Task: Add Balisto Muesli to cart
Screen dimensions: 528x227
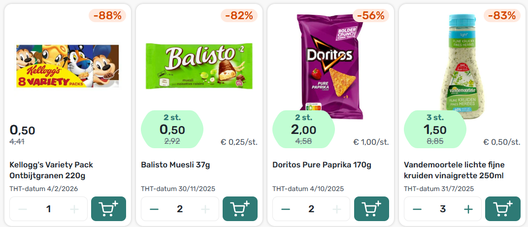Action: click(240, 209)
